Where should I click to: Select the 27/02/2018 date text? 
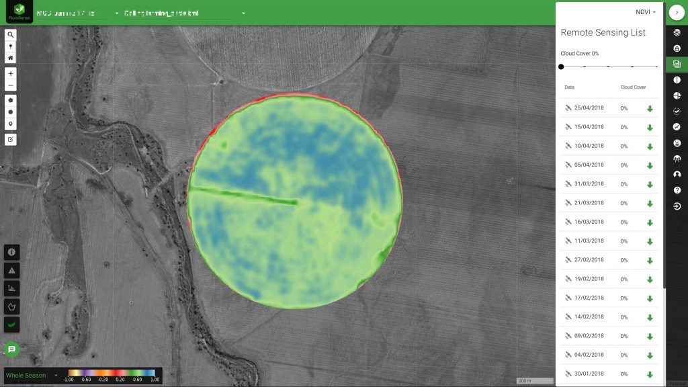pos(589,260)
